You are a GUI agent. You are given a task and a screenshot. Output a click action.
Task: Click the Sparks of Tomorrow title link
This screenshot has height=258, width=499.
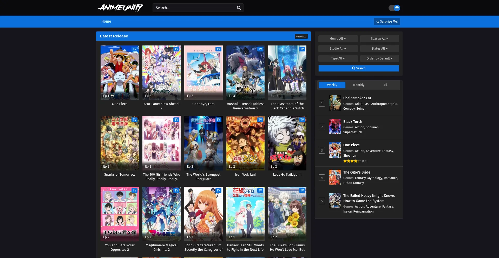click(120, 175)
